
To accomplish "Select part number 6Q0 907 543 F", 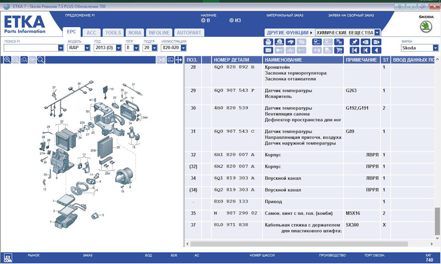I will tap(234, 90).
